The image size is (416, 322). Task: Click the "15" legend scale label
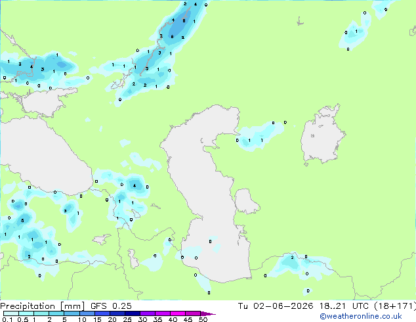[x=97, y=319]
